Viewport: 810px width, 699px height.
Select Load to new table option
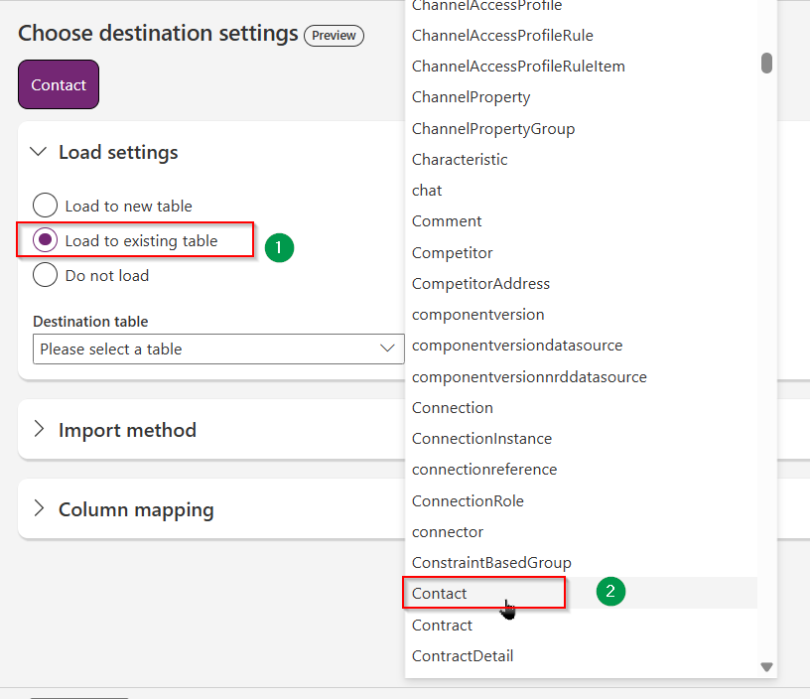(x=45, y=206)
